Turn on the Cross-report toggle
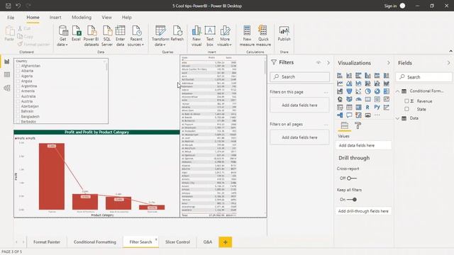Screen dimensions: 454x255 click(x=352, y=178)
